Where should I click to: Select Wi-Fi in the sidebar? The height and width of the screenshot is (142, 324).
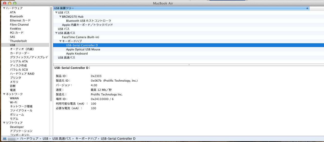click(14, 102)
